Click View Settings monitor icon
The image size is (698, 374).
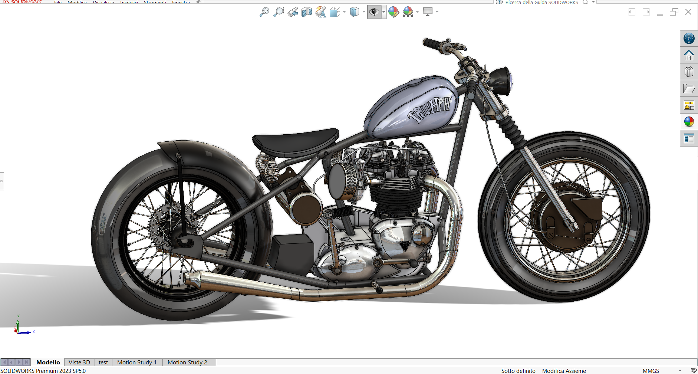tap(428, 12)
